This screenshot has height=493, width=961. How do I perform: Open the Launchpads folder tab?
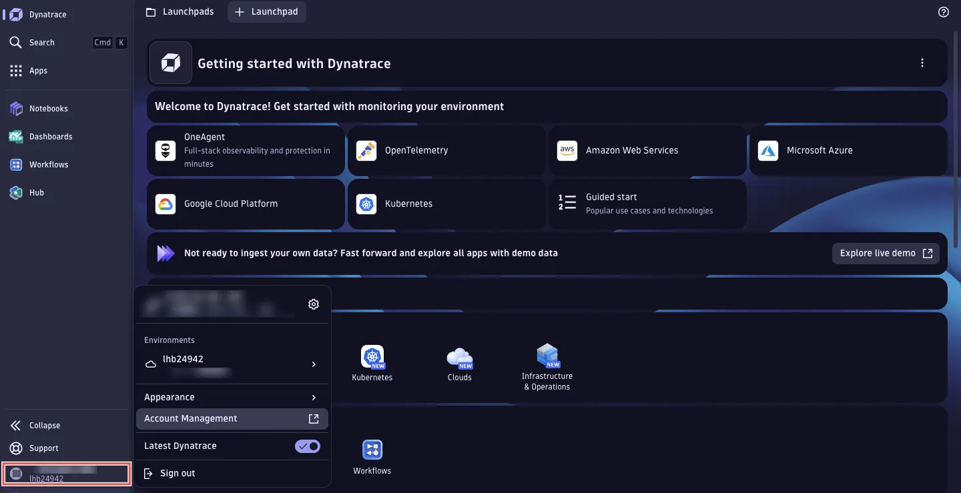(180, 12)
